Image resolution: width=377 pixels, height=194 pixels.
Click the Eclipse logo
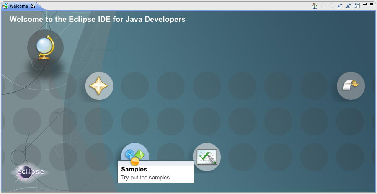coord(30,172)
